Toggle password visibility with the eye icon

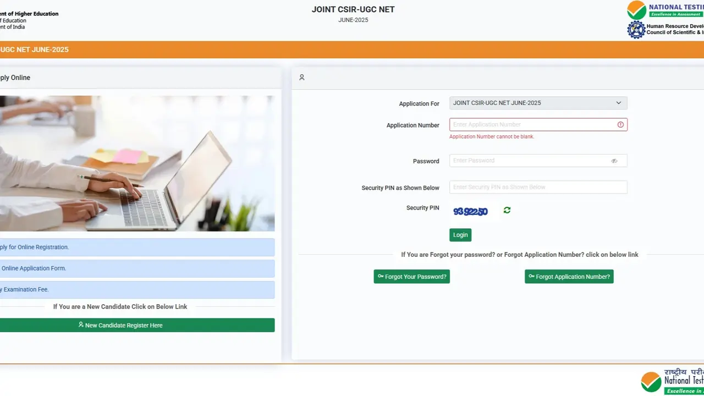[614, 160]
